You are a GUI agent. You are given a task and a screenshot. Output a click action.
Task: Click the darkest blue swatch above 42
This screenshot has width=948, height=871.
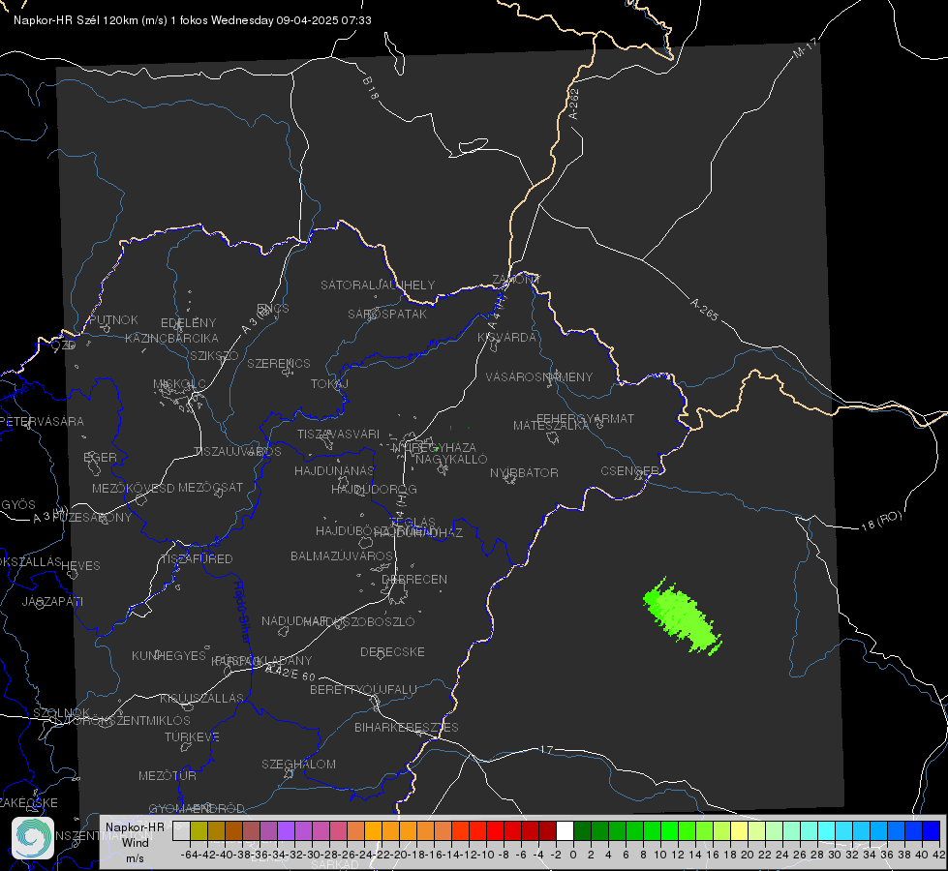(x=932, y=830)
